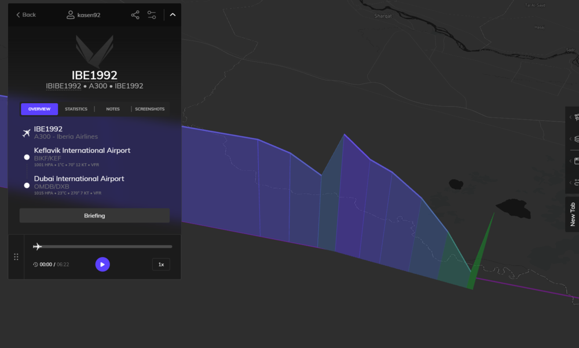Click the airplane icon beside IBE1992

(x=26, y=133)
